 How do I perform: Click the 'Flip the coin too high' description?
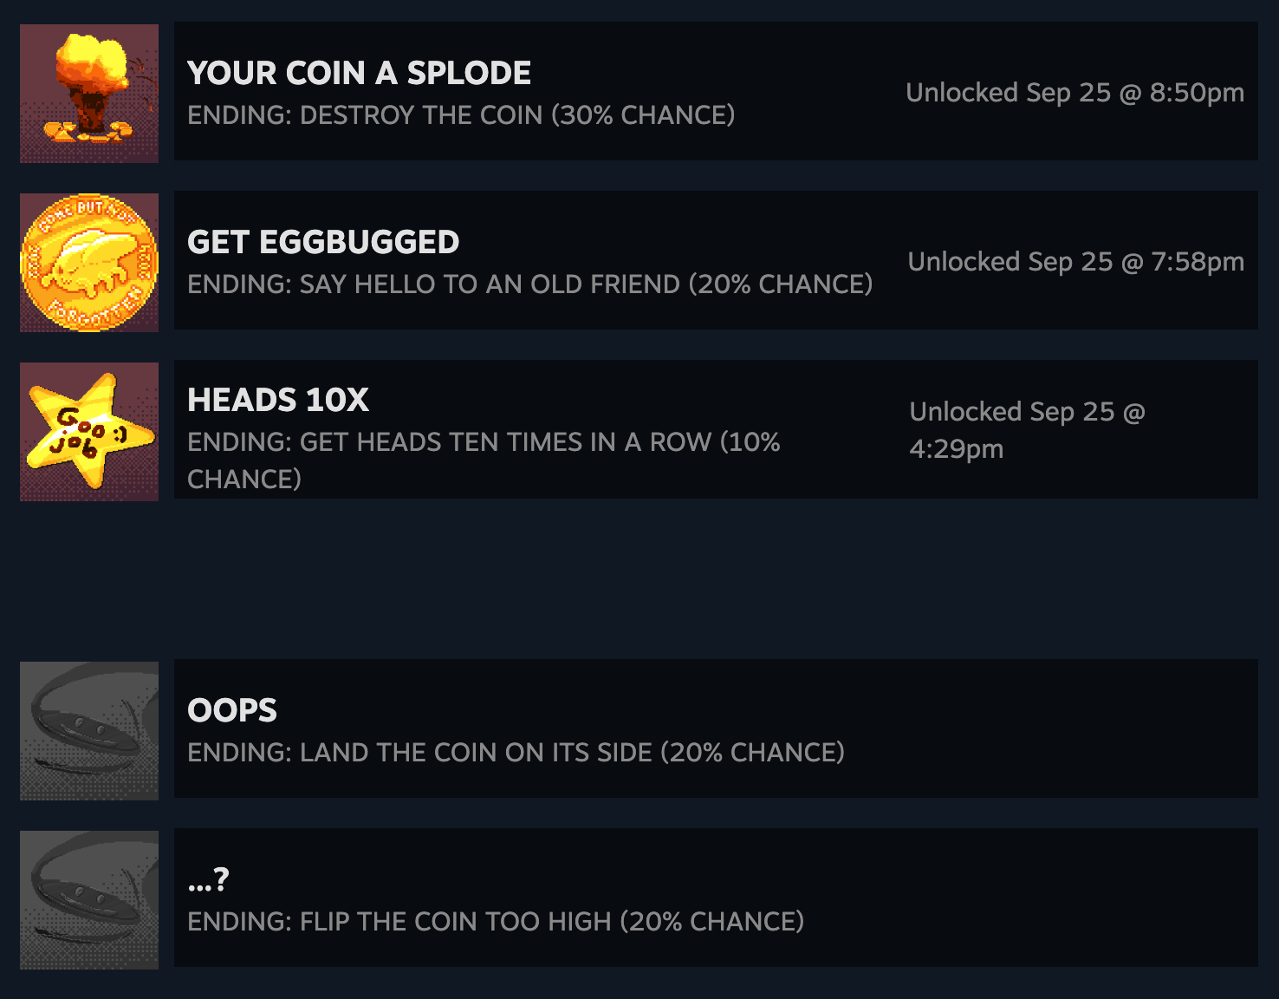click(496, 922)
